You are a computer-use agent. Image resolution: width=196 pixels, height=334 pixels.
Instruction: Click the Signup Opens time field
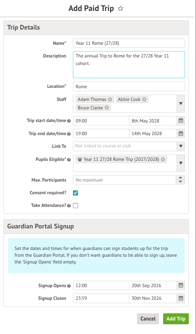101,285
